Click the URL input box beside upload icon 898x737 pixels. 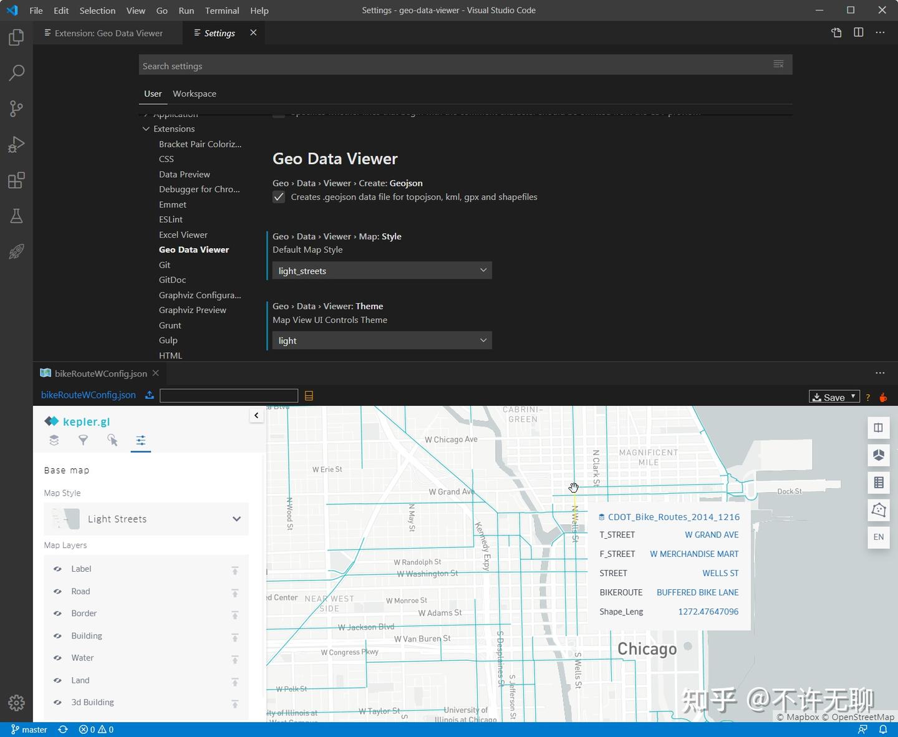pos(229,396)
